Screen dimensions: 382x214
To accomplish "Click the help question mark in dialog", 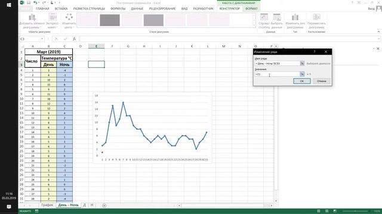I will (x=315, y=52).
